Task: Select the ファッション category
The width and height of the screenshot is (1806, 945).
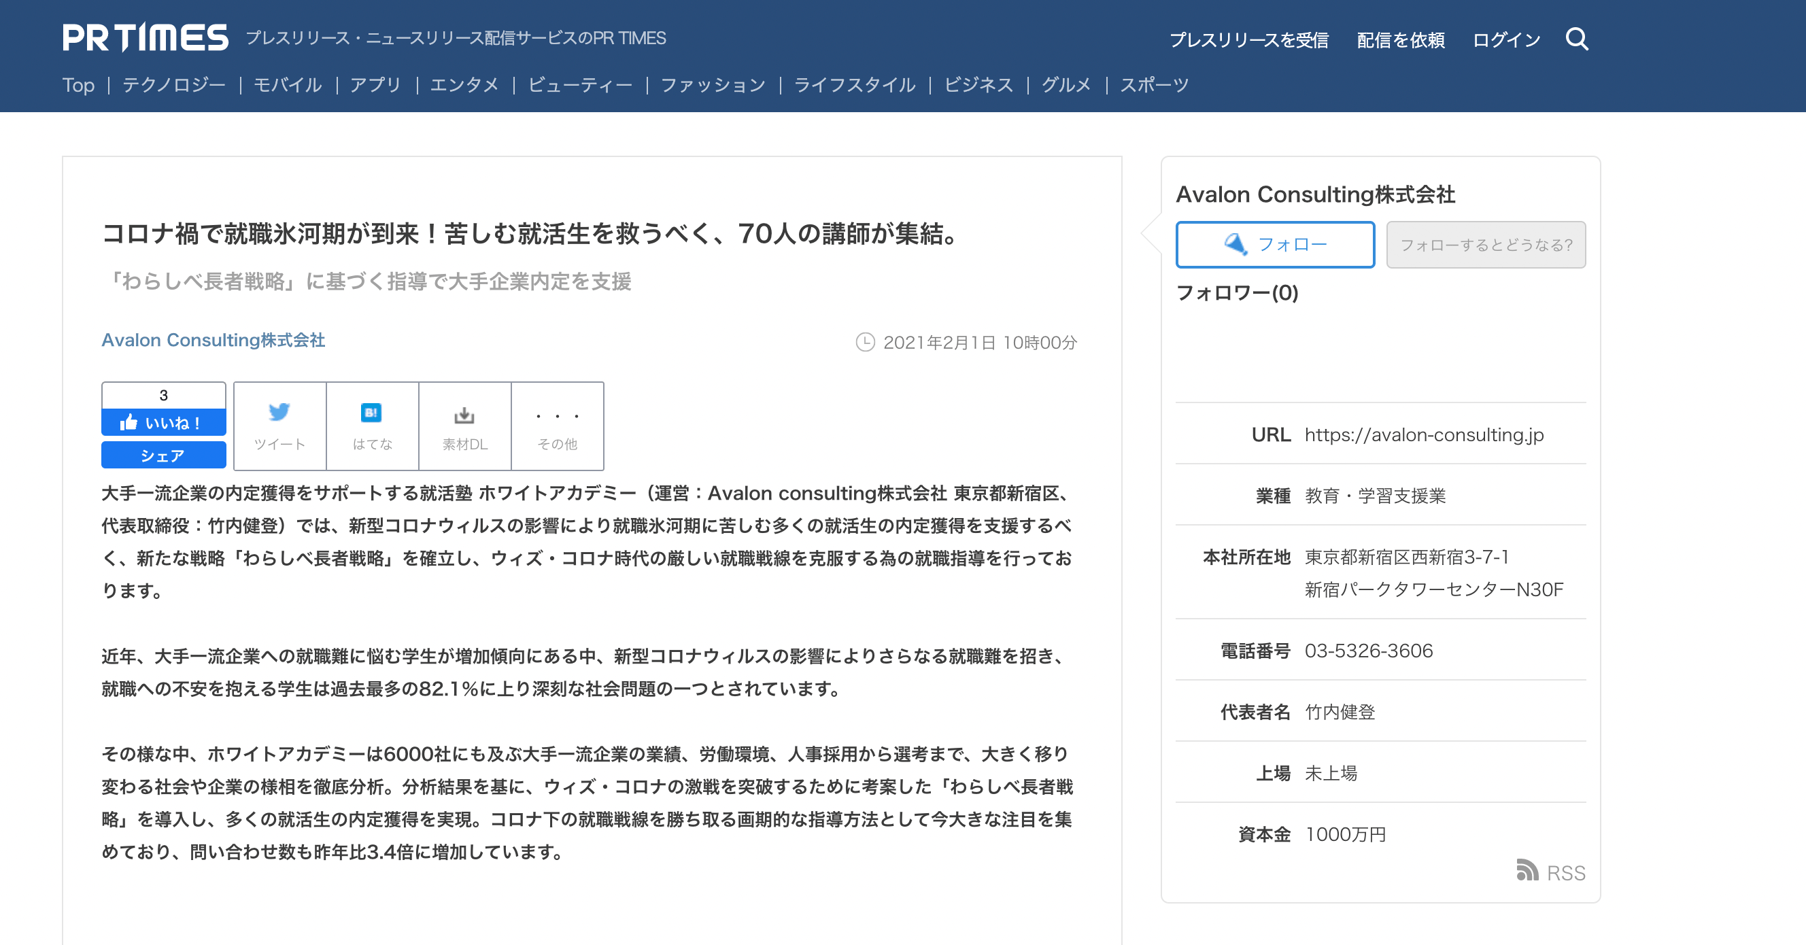Action: [713, 85]
